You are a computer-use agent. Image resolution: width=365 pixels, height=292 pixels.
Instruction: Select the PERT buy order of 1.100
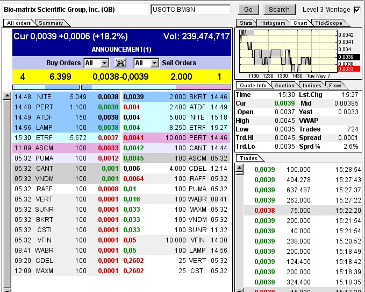click(x=66, y=107)
